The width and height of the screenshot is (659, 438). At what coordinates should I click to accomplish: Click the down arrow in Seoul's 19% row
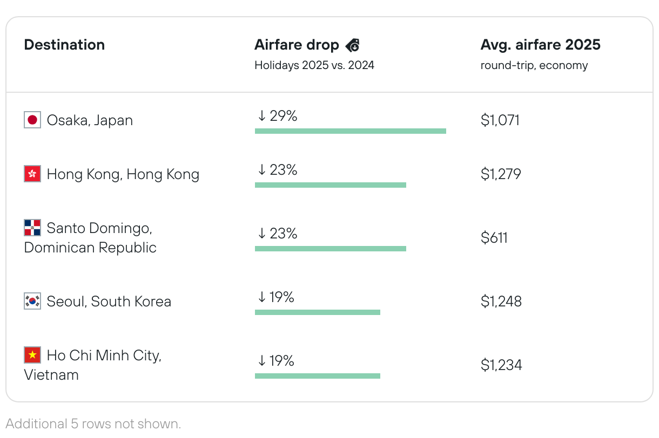(x=262, y=297)
